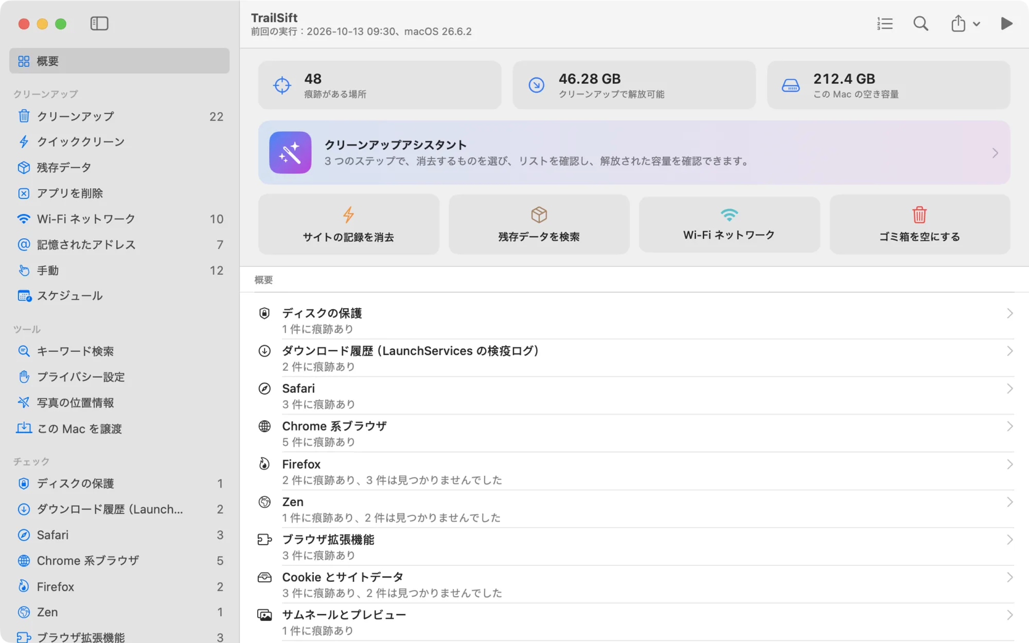
Task: Open the Firefox row in overview list
Action: pos(634,472)
